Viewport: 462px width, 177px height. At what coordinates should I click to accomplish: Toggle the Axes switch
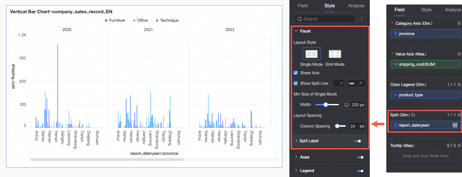360,157
